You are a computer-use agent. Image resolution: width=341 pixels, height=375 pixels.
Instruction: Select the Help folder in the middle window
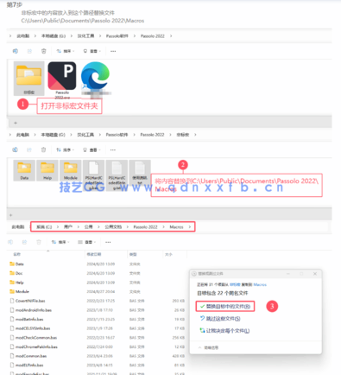[47, 170]
